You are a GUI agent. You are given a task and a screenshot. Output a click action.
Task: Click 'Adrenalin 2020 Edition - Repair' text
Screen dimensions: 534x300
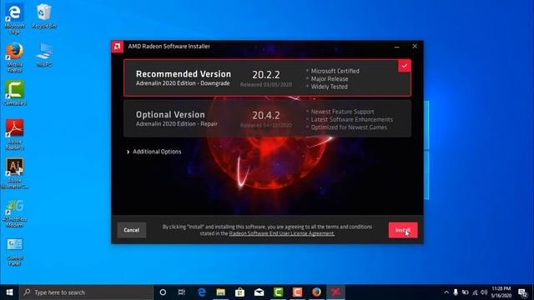(x=176, y=124)
